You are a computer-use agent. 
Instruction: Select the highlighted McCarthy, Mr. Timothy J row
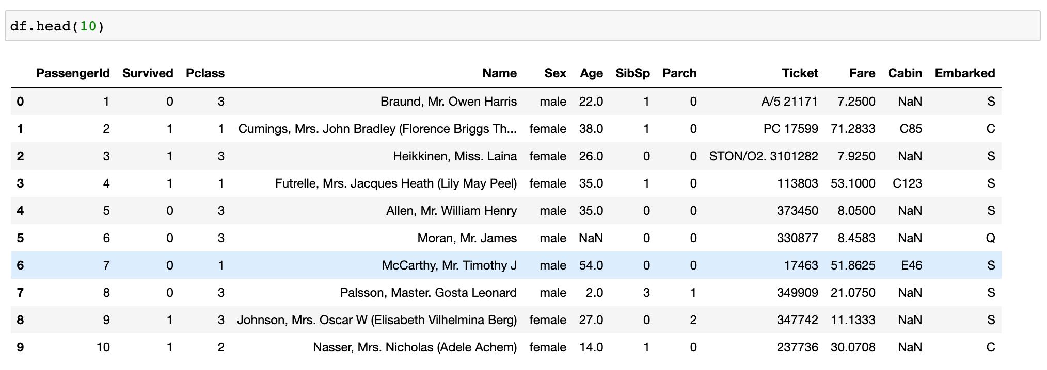pos(449,265)
